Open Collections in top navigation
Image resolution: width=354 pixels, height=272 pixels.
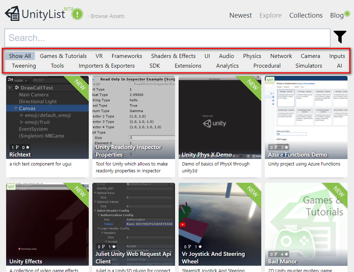[306, 15]
